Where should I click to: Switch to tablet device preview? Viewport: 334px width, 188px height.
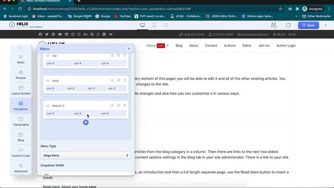(x=154, y=25)
